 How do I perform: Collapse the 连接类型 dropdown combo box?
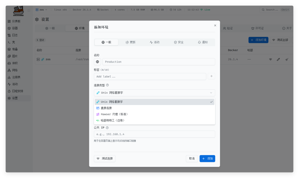click(154, 93)
